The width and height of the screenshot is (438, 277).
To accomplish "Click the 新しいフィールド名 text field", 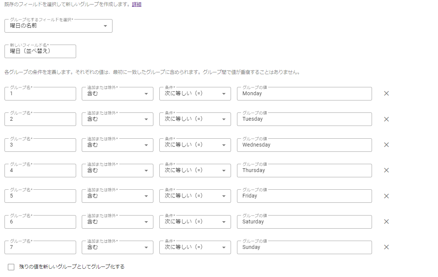I will pyautogui.click(x=40, y=51).
